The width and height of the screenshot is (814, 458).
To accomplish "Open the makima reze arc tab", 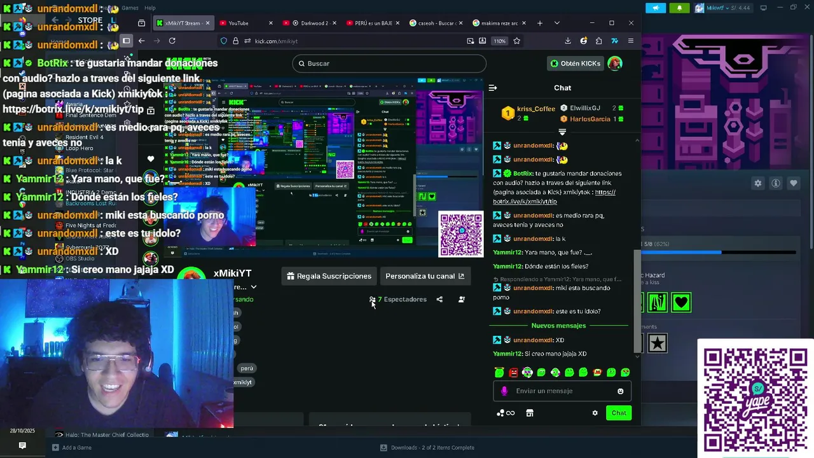I will point(499,23).
